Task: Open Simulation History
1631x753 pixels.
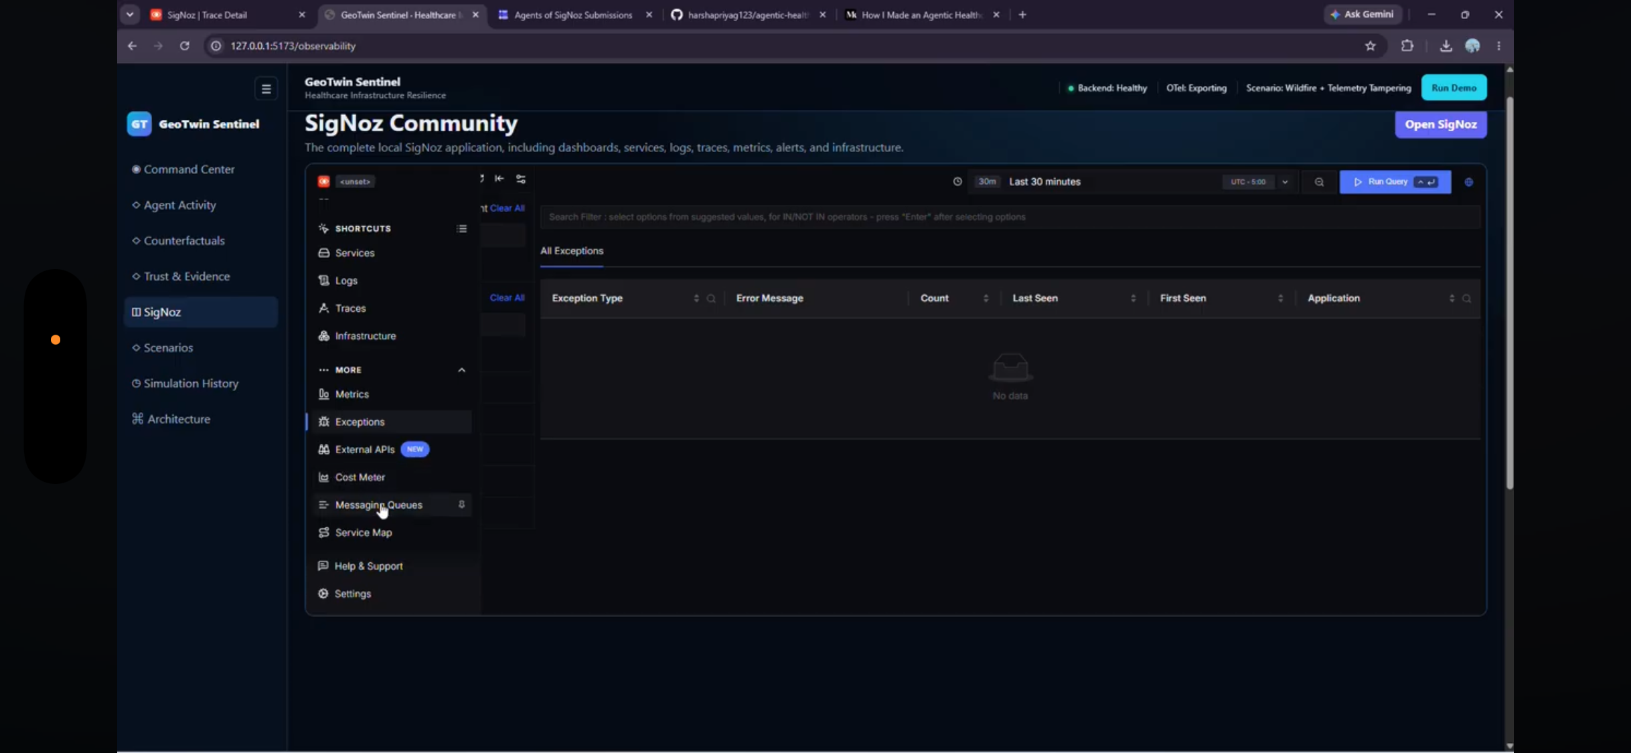Action: [x=201, y=384]
